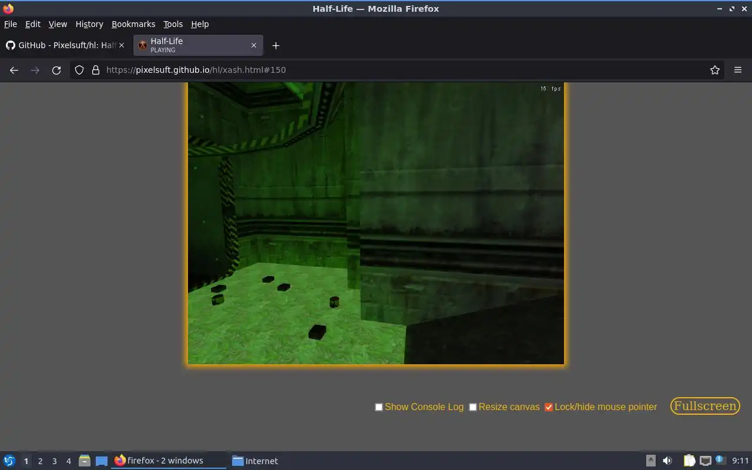Click the site padlock icon
This screenshot has height=470, width=752.
(96, 70)
